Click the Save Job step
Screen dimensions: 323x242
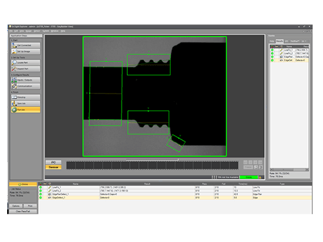pos(26,103)
